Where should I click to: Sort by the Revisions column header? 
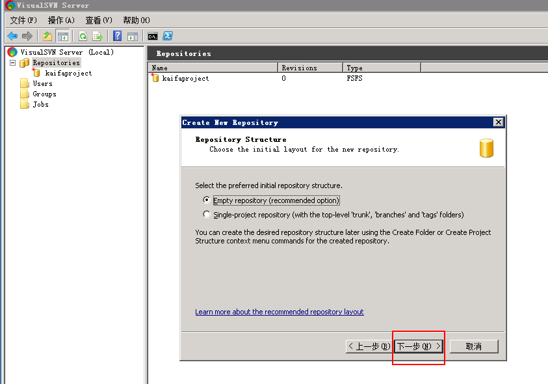pos(310,68)
